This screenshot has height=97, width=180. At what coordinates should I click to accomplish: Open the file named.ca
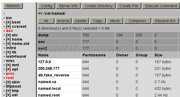[x=47, y=82]
